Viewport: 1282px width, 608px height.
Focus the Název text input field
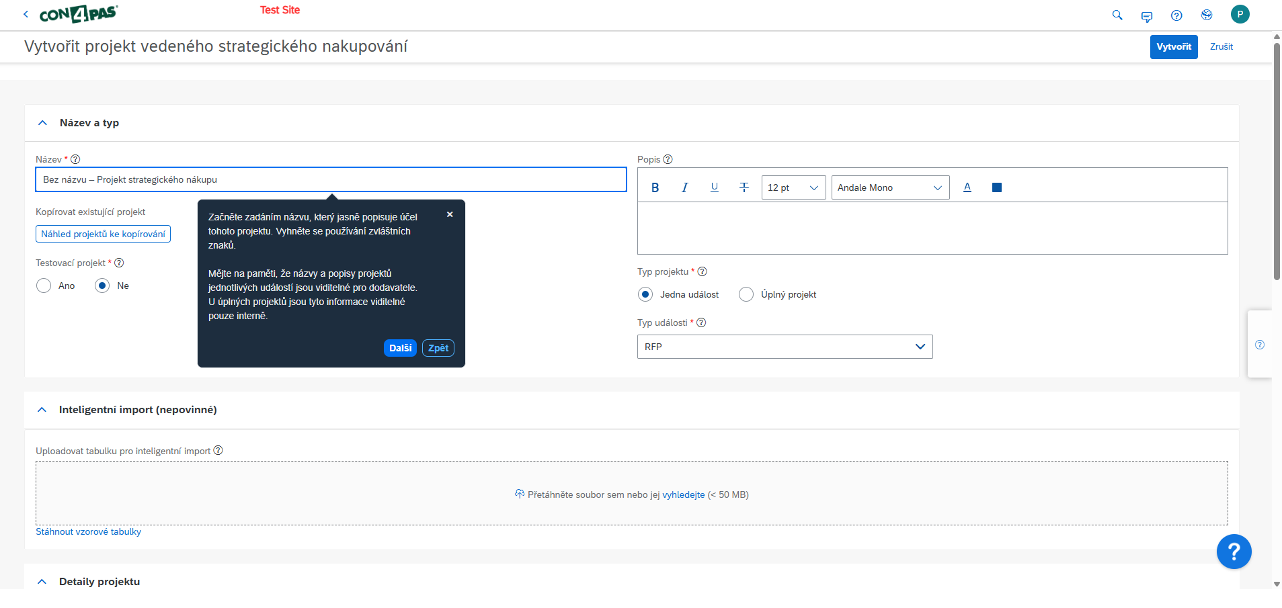(331, 179)
